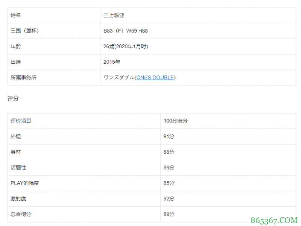This screenshot has height=226, width=301.
Task: Select the 年龄 label cell
Action: click(15, 46)
